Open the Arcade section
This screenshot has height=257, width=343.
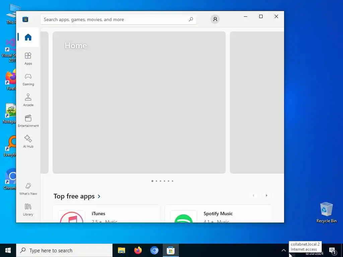[x=28, y=100]
